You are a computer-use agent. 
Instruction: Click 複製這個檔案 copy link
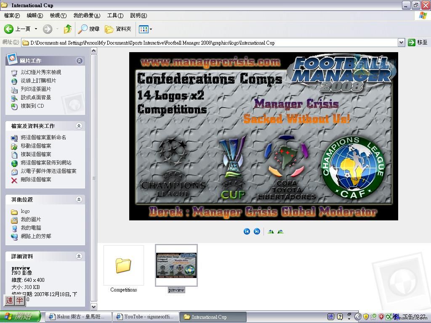[x=36, y=154]
